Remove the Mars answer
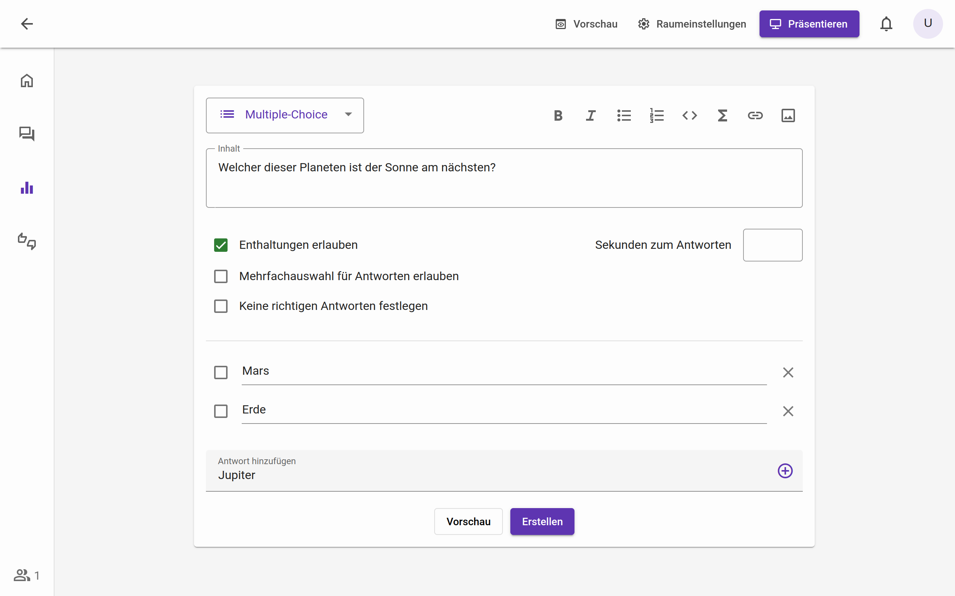The width and height of the screenshot is (955, 596). tap(788, 372)
